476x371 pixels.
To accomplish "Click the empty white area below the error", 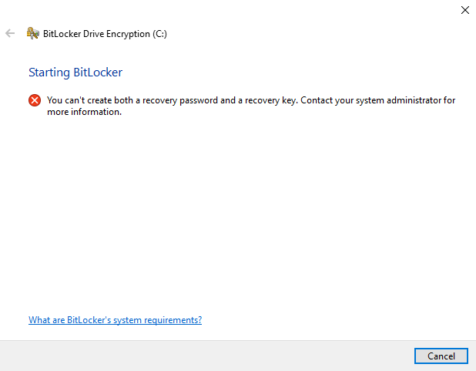I will (238, 213).
